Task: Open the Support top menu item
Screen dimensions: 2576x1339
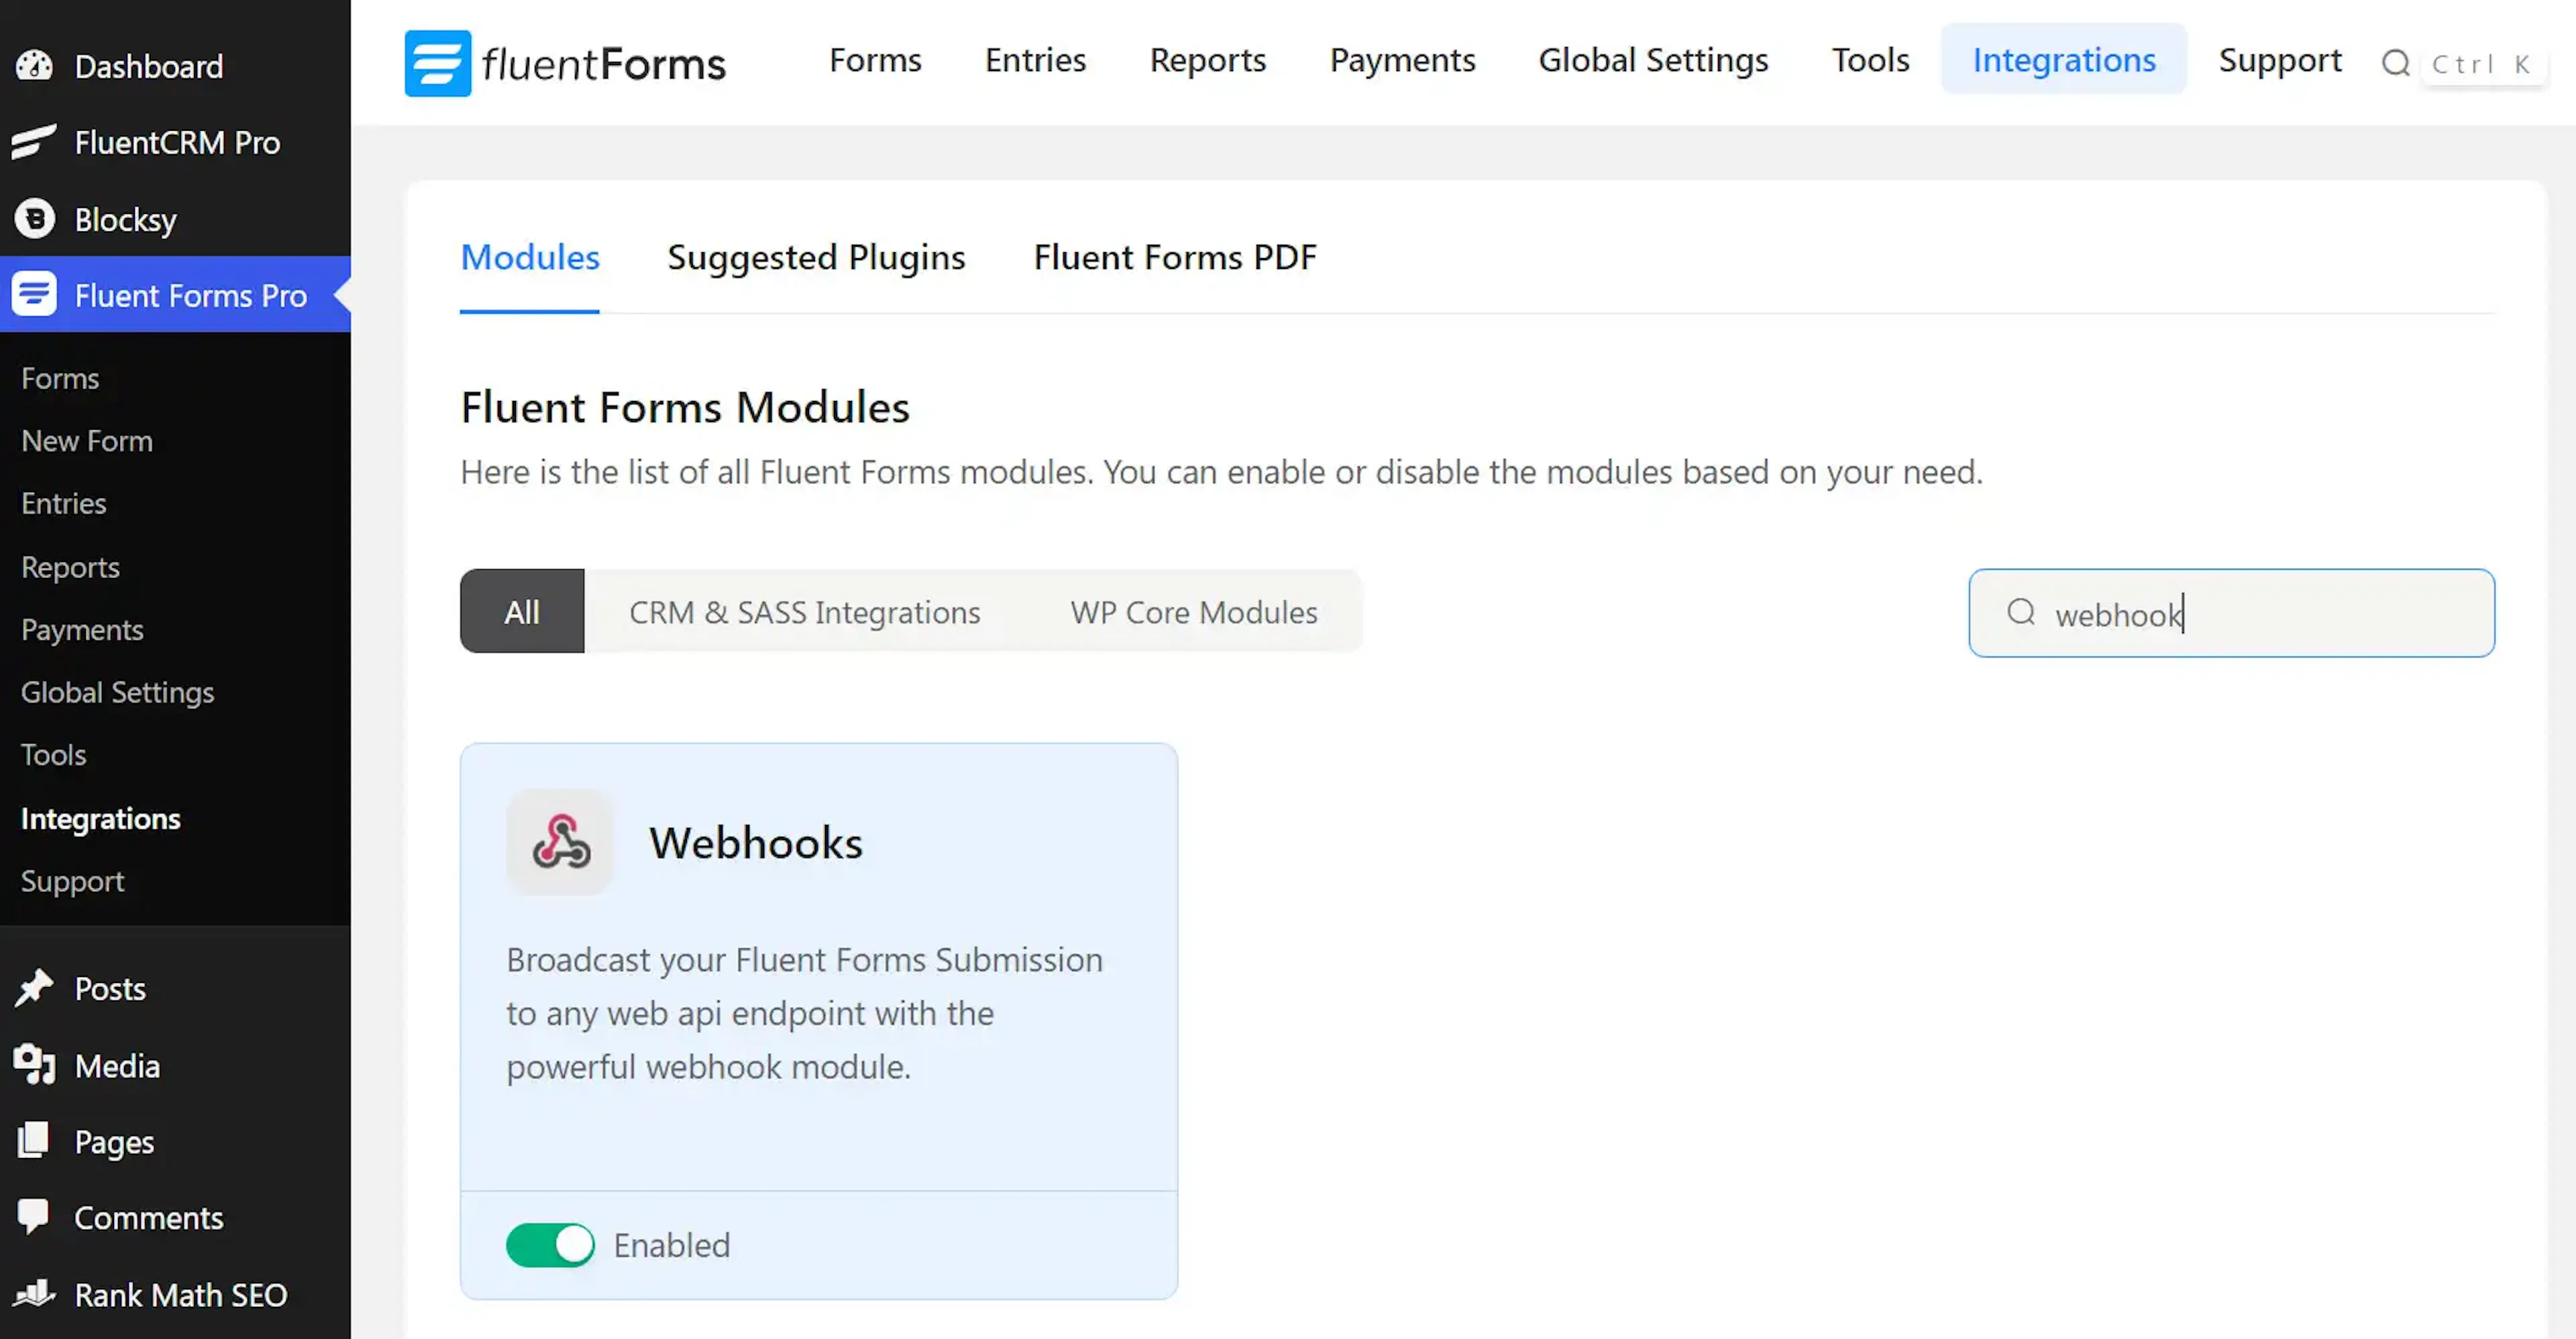Action: [2280, 60]
